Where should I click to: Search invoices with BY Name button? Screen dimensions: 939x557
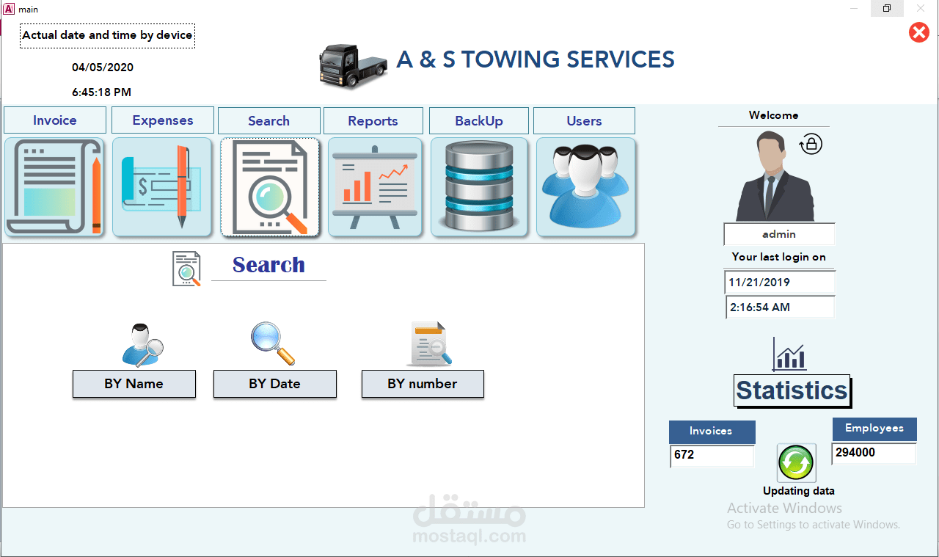(x=134, y=384)
